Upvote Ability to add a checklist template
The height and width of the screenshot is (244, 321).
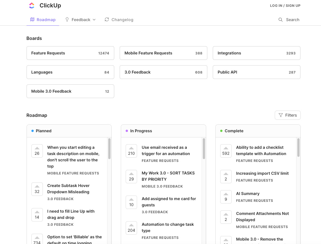pyautogui.click(x=226, y=151)
